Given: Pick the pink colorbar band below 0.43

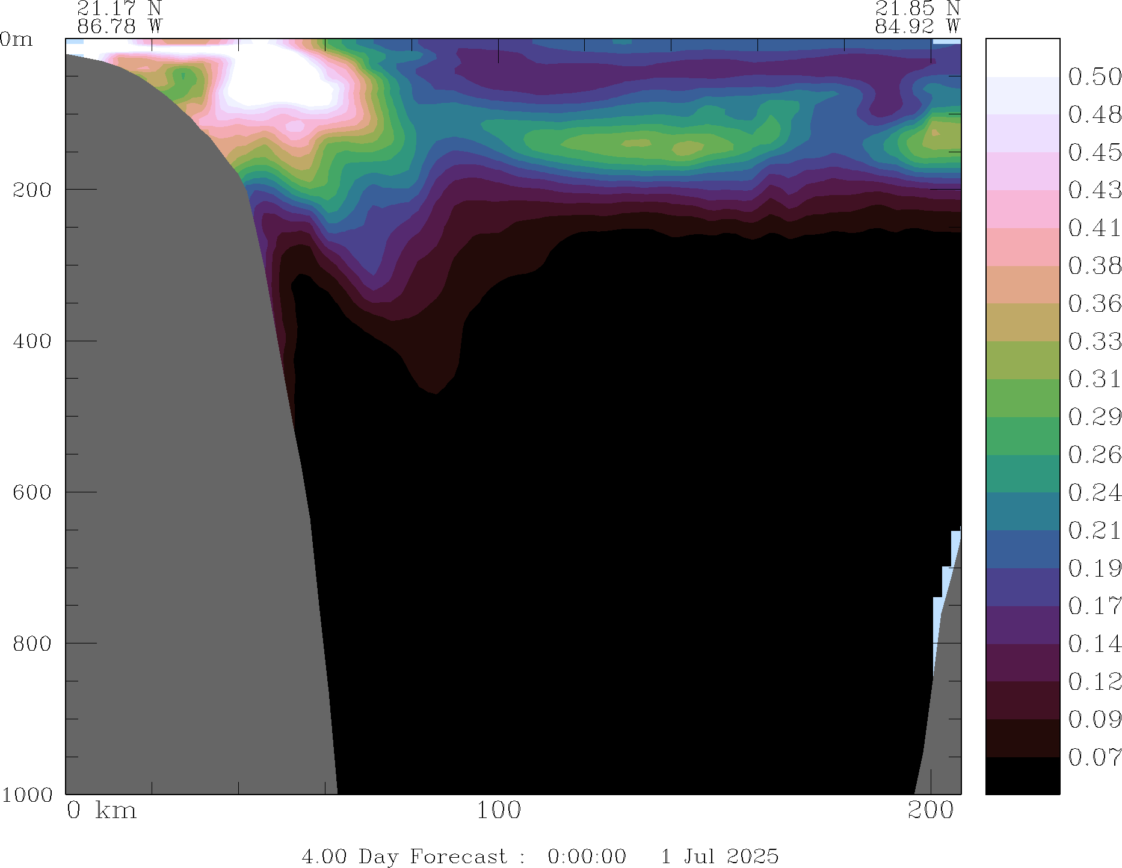Looking at the screenshot, I should 1022,209.
